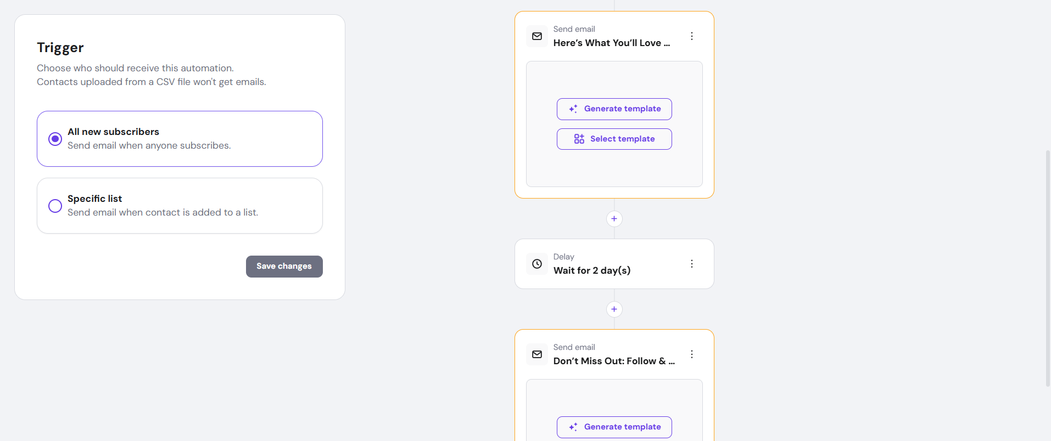Open options menu for Don't Miss Out email

tap(692, 354)
